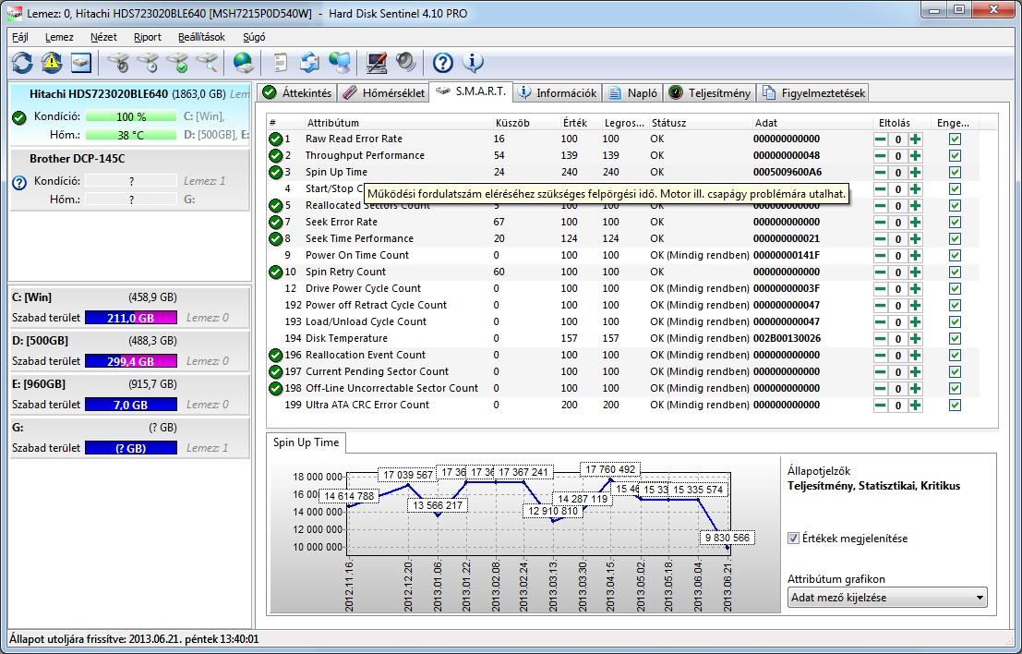Viewport: 1022px width, 654px height.
Task: Toggle the Throughput Performance enable checkbox
Action: click(955, 156)
